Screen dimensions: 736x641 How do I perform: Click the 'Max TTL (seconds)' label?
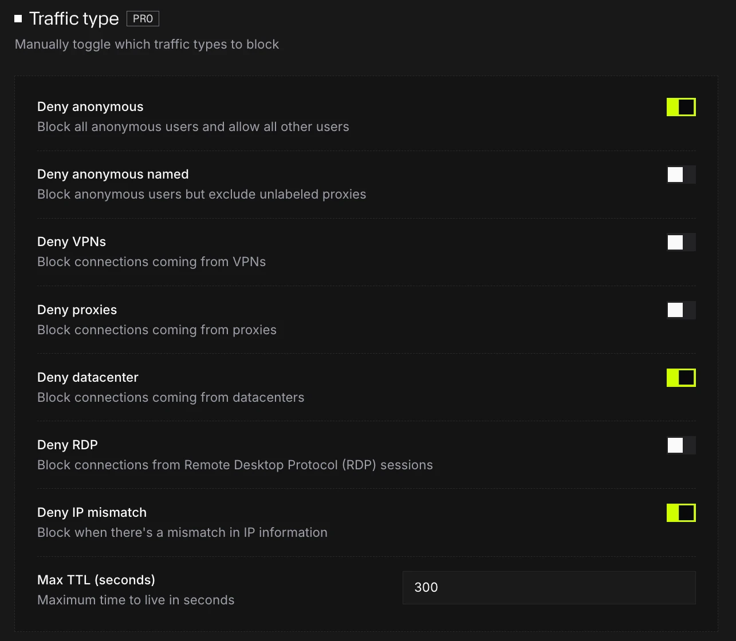[96, 580]
